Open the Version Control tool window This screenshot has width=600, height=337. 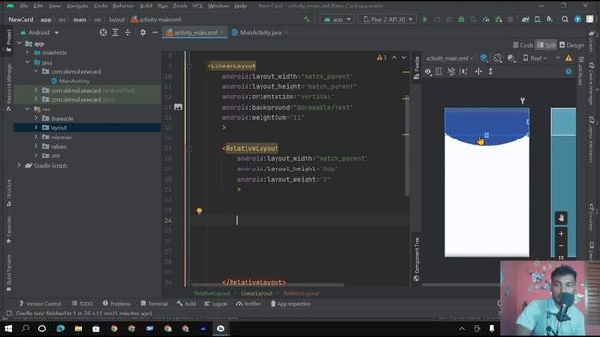point(40,303)
